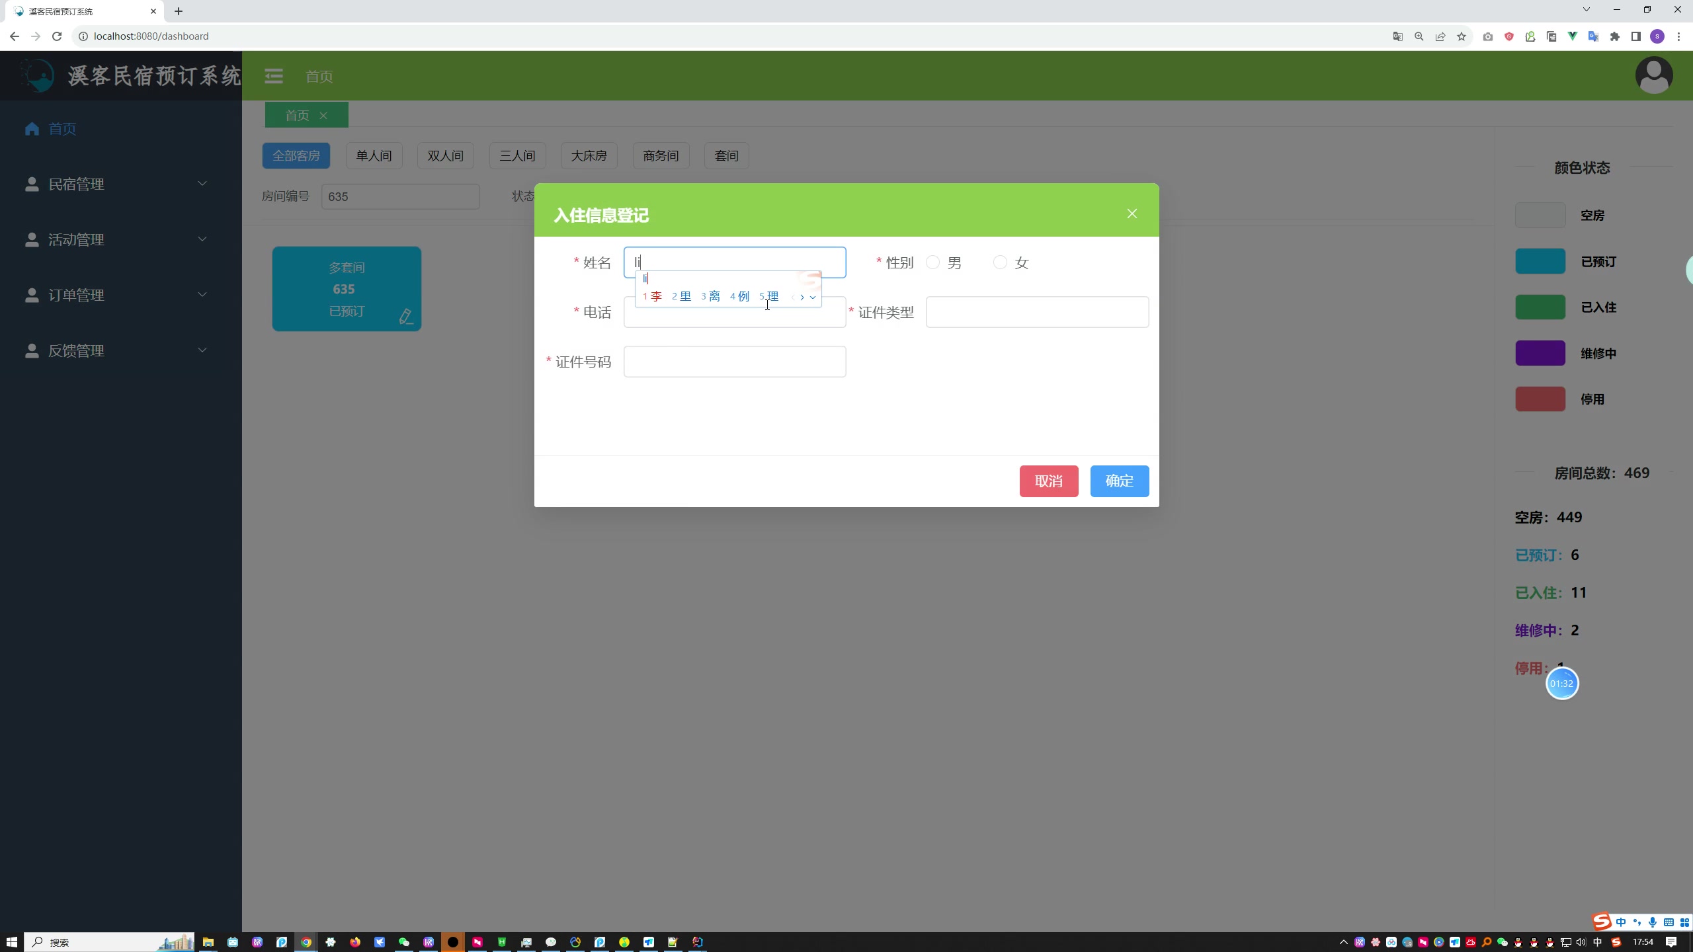Reload the page with refresh icon
Image resolution: width=1693 pixels, height=952 pixels.
pos(57,36)
